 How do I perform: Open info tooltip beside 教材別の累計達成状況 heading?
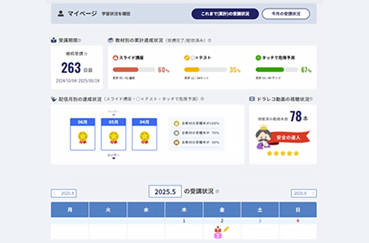click(x=210, y=40)
